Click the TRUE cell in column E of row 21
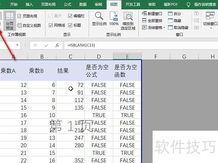This screenshot has width=218, height=163. coord(127,153)
